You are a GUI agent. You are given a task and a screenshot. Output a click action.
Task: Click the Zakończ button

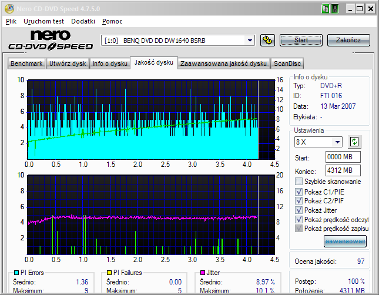pyautogui.click(x=348, y=40)
